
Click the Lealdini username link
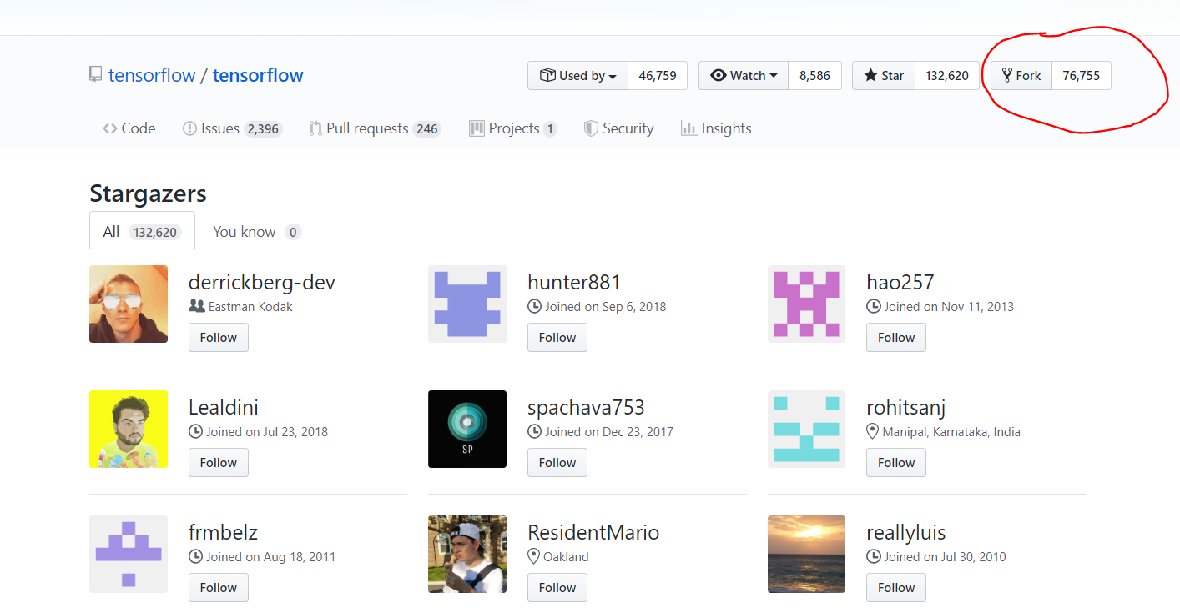coord(224,407)
